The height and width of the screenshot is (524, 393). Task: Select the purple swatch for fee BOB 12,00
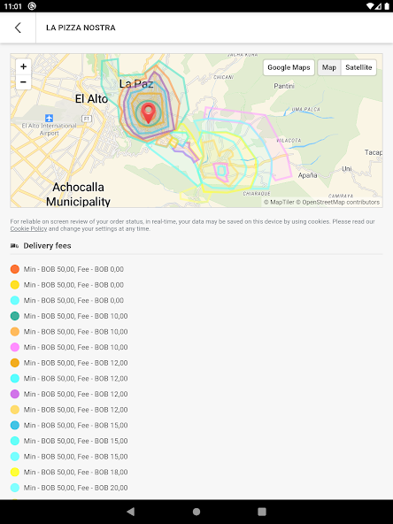15,394
